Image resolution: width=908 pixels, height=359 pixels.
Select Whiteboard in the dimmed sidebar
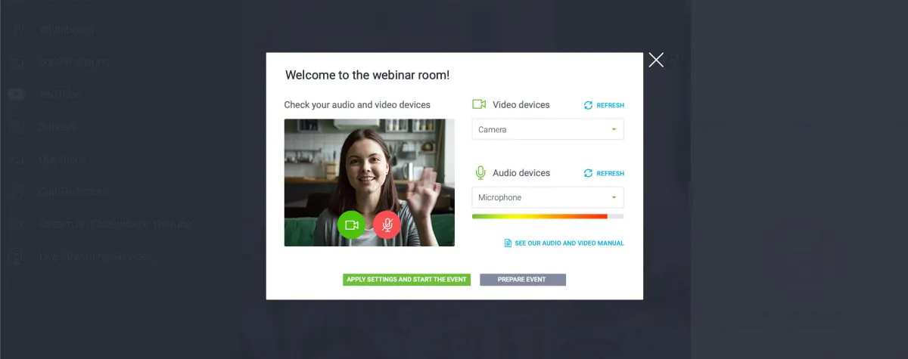[67, 30]
